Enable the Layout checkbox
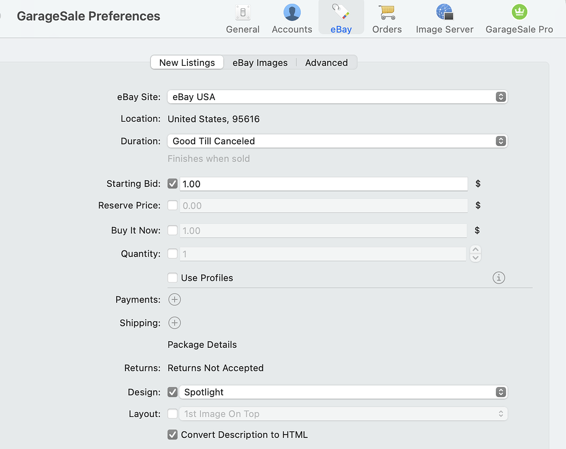 click(x=172, y=414)
